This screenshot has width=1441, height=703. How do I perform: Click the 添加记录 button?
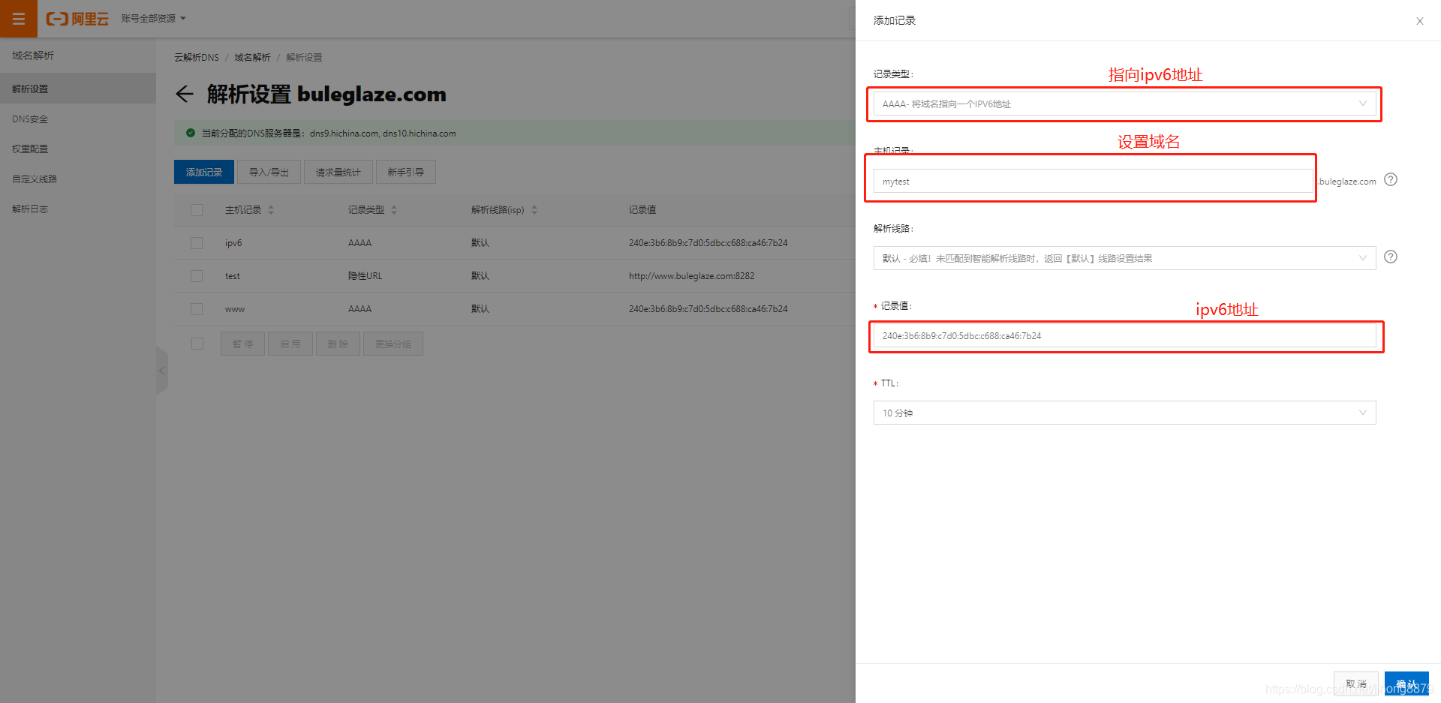203,171
